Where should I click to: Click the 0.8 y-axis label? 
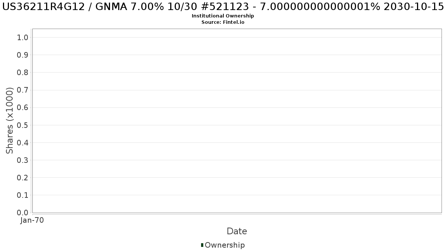[23, 73]
